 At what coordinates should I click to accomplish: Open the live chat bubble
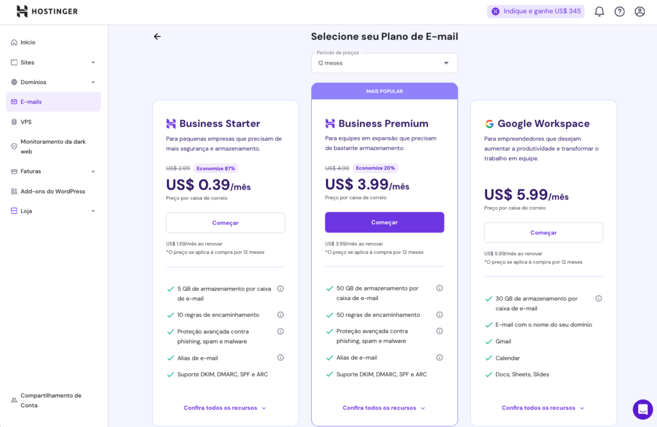(642, 409)
